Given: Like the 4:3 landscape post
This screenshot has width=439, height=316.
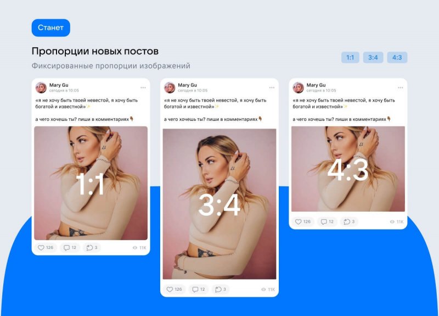Looking at the screenshot, I should (303, 222).
